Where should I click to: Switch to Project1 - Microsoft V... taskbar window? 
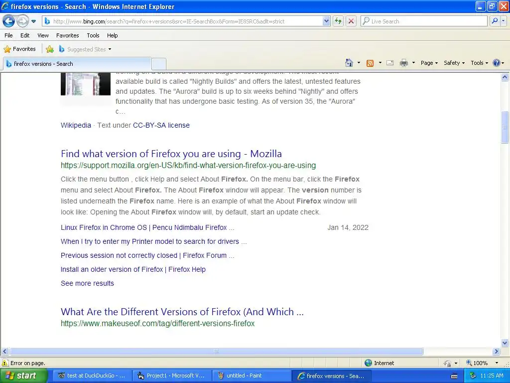coord(172,376)
